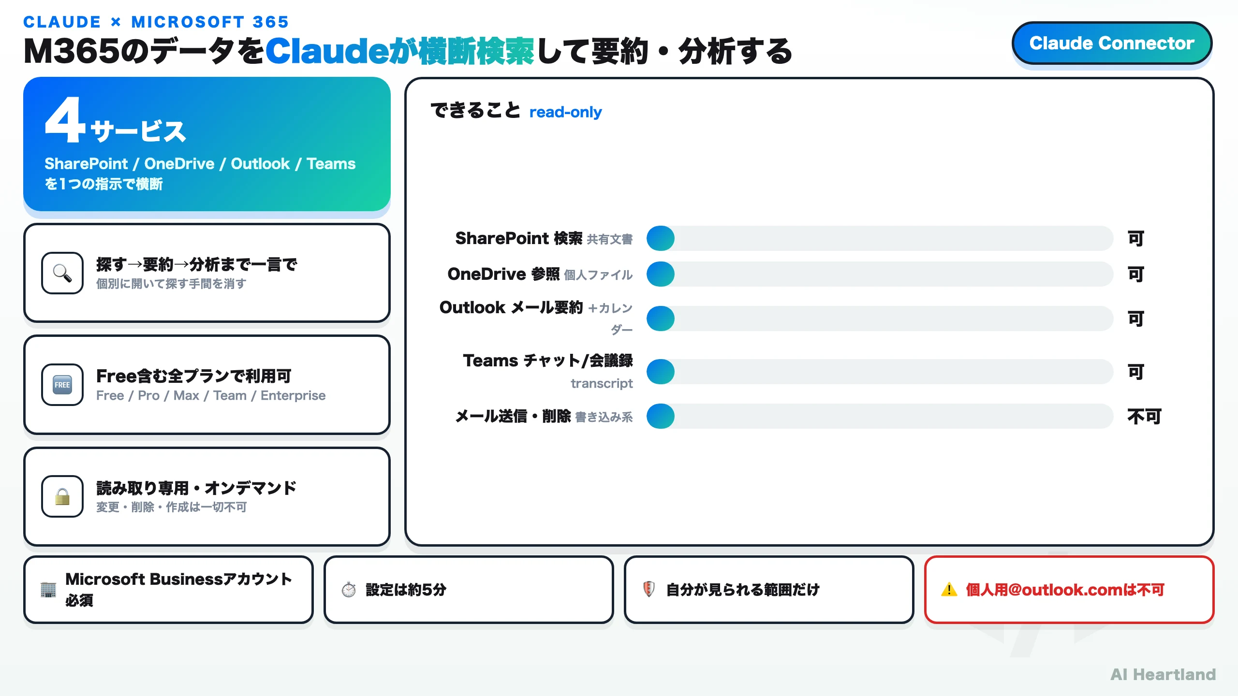Click the 自分が見られる範囲だけ box

tap(769, 590)
